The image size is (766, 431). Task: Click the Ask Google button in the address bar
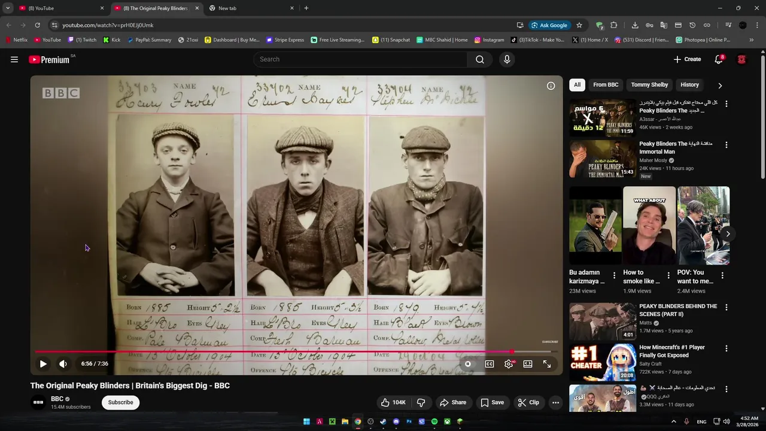tap(549, 25)
